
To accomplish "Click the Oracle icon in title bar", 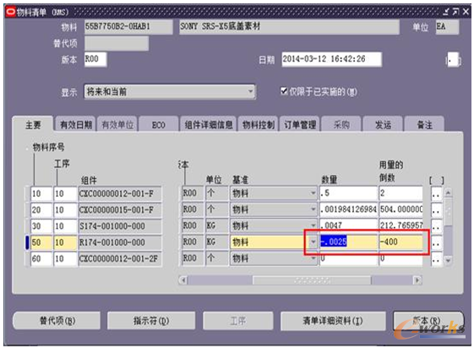I will [x=11, y=12].
